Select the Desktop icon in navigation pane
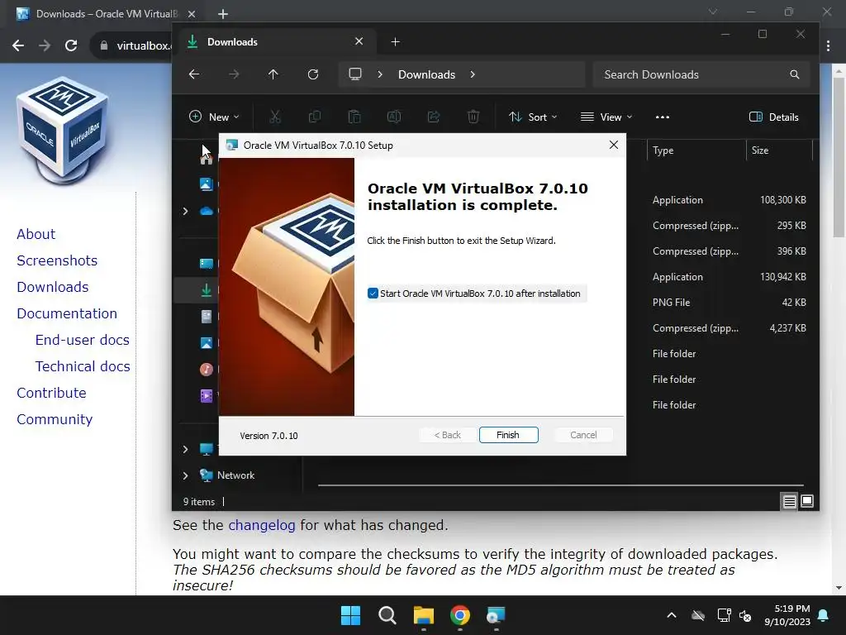 click(206, 264)
